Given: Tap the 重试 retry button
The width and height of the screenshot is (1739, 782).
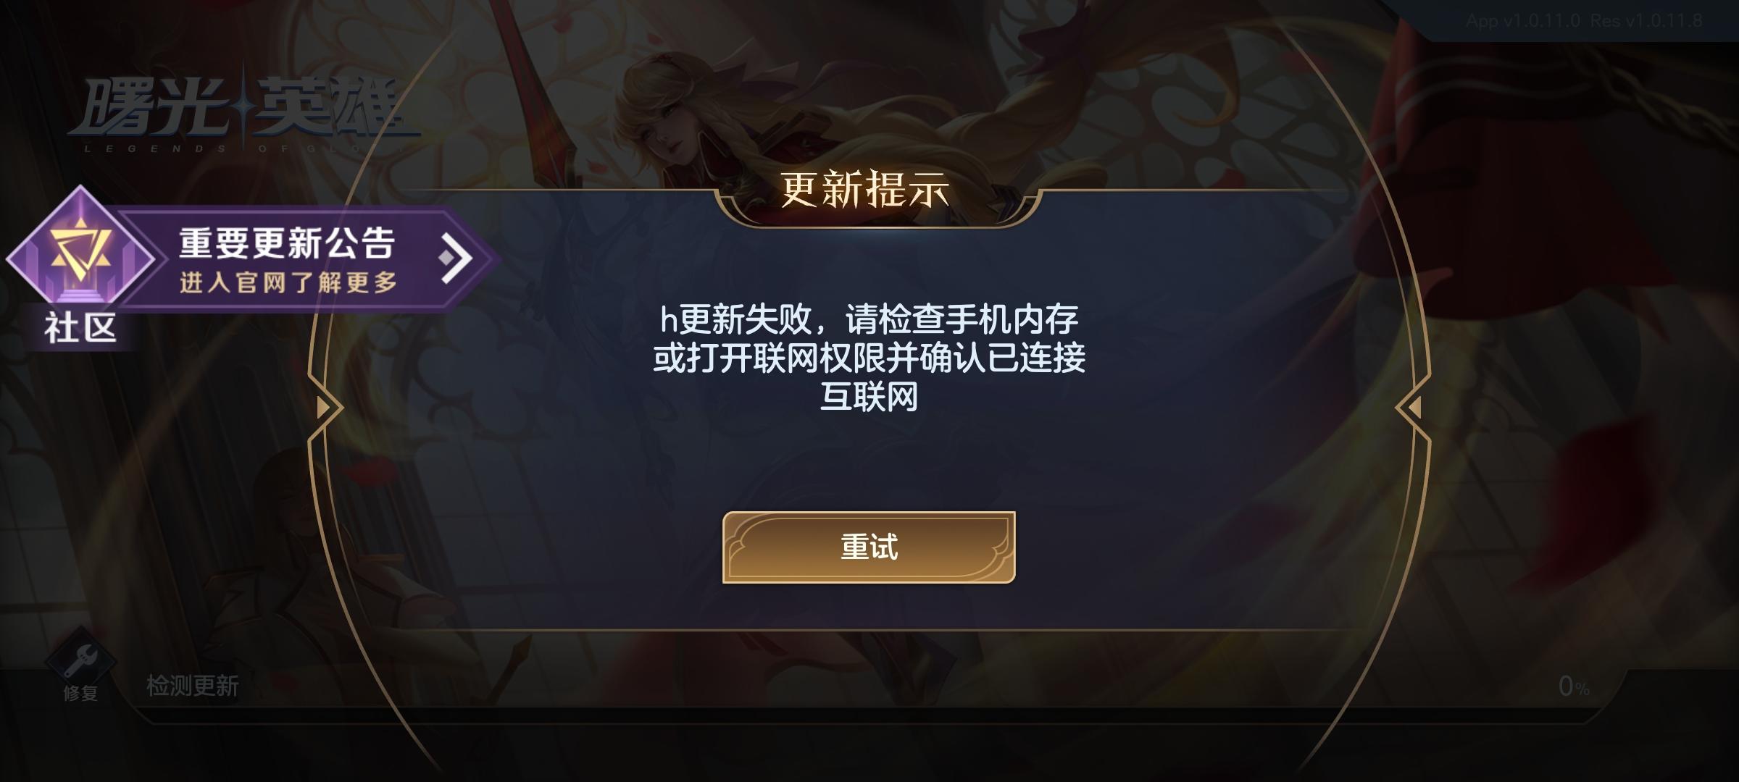Looking at the screenshot, I should point(869,547).
